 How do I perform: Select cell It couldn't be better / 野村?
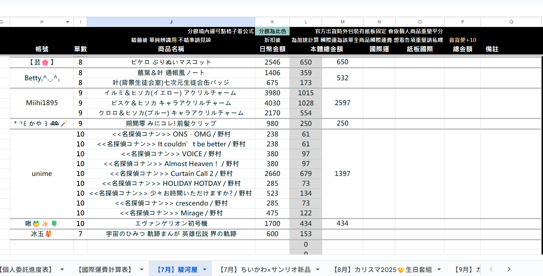tap(171, 144)
